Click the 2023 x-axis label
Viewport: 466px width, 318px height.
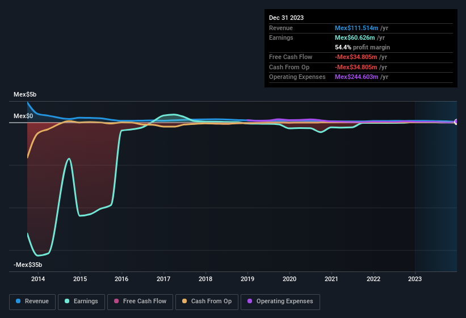tap(415, 279)
